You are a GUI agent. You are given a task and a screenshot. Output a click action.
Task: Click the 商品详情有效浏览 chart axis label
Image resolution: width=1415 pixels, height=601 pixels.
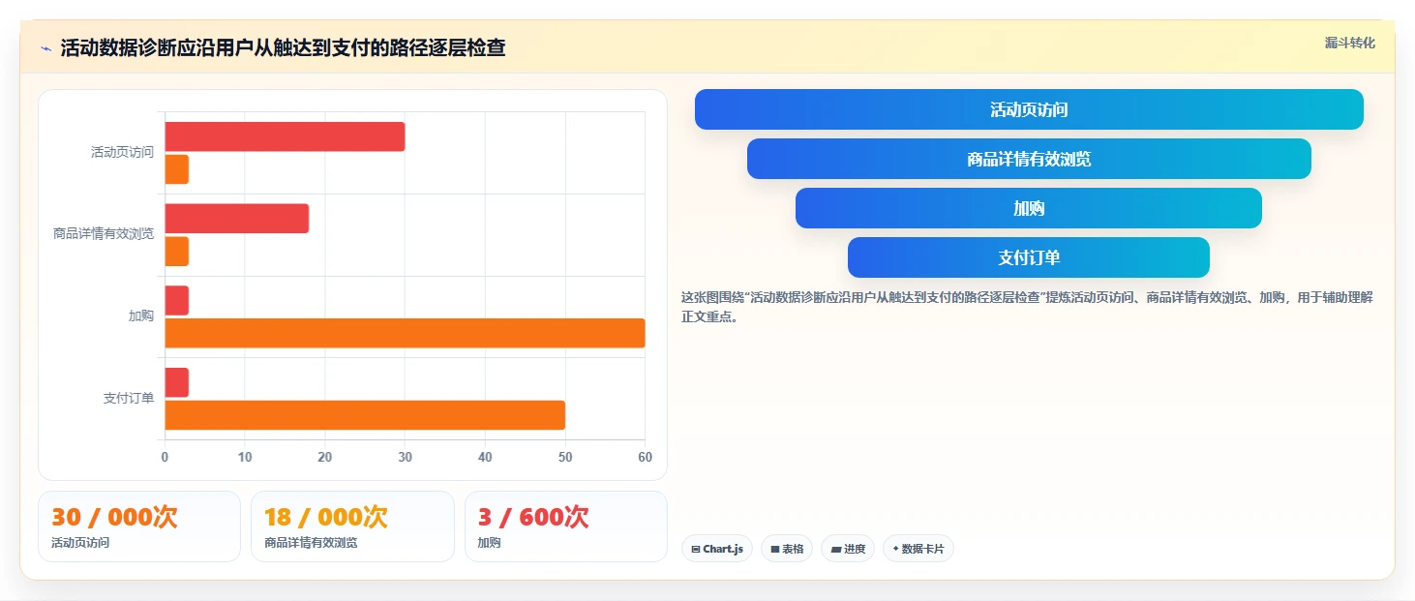pos(104,234)
